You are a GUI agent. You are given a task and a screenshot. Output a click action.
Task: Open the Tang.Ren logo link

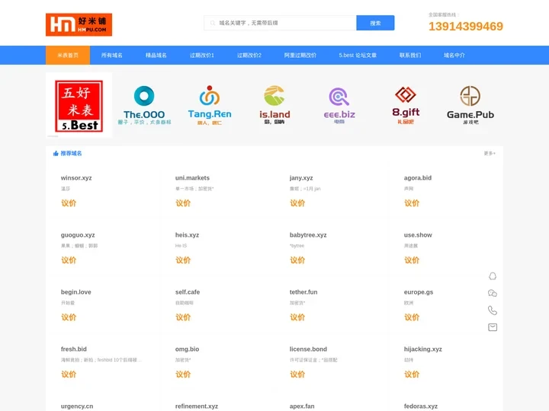pyautogui.click(x=210, y=105)
